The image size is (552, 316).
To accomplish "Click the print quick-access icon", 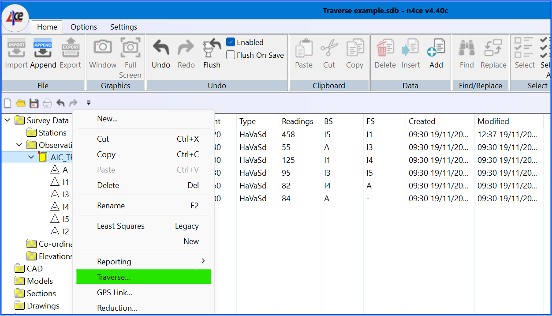I will (x=47, y=103).
